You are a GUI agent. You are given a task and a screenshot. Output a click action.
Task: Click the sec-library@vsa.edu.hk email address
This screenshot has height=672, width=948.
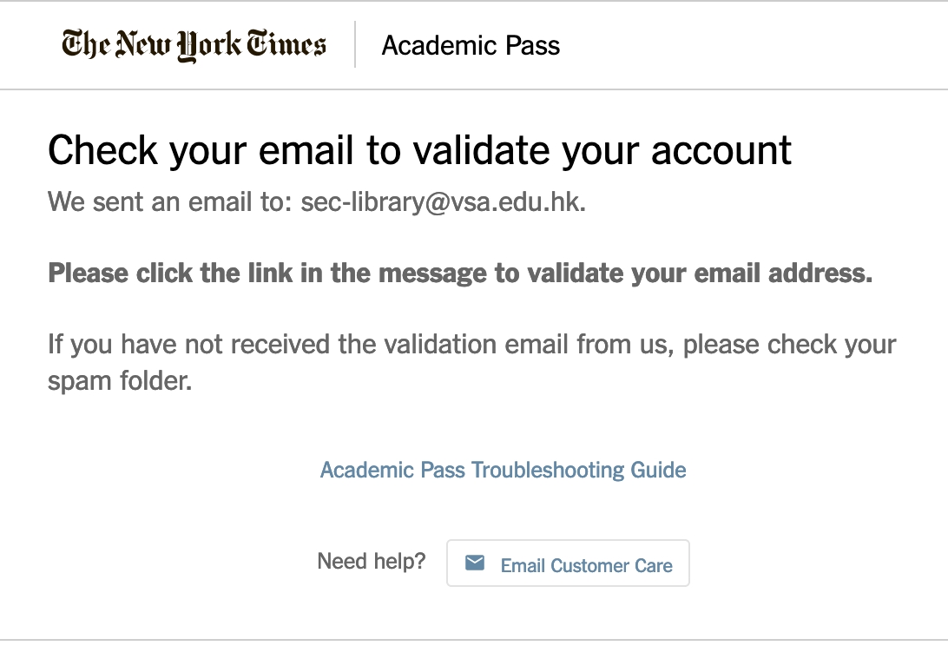point(442,202)
